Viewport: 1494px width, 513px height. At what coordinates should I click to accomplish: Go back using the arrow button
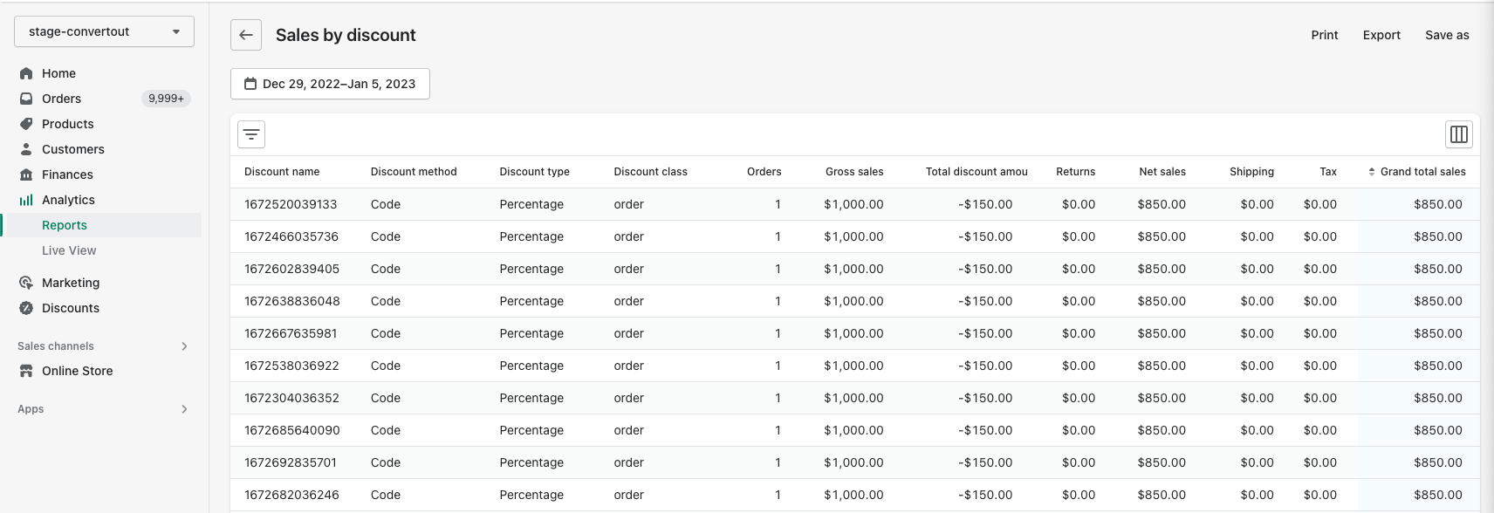[246, 35]
